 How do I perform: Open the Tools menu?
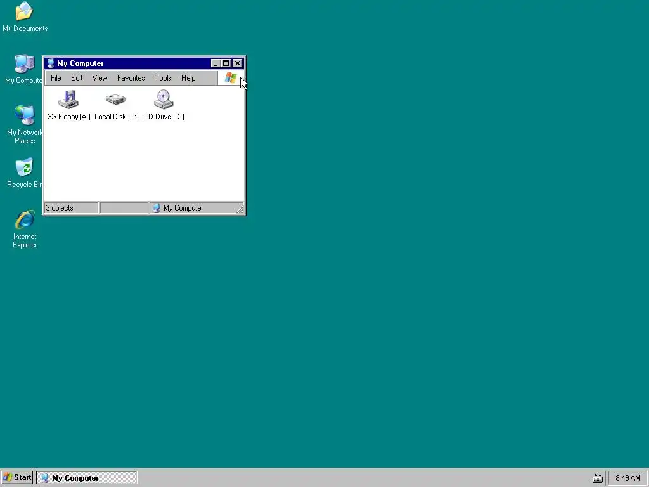tap(163, 78)
